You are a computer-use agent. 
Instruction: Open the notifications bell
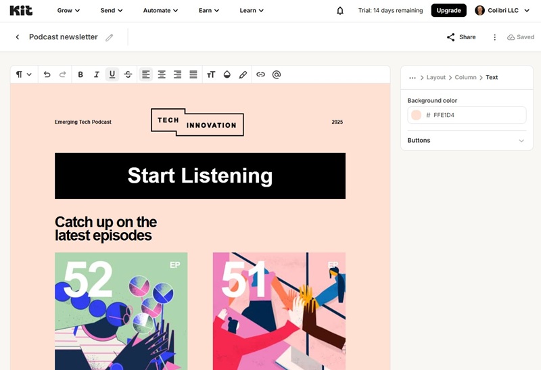[340, 11]
